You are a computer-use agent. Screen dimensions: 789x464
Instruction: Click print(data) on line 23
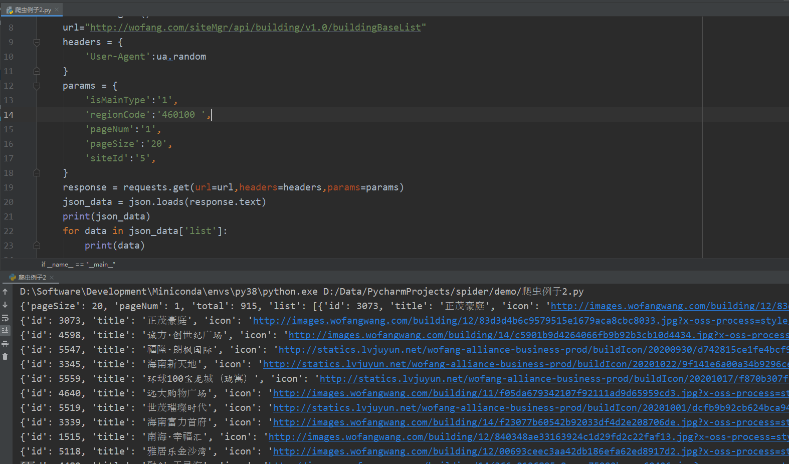(115, 246)
